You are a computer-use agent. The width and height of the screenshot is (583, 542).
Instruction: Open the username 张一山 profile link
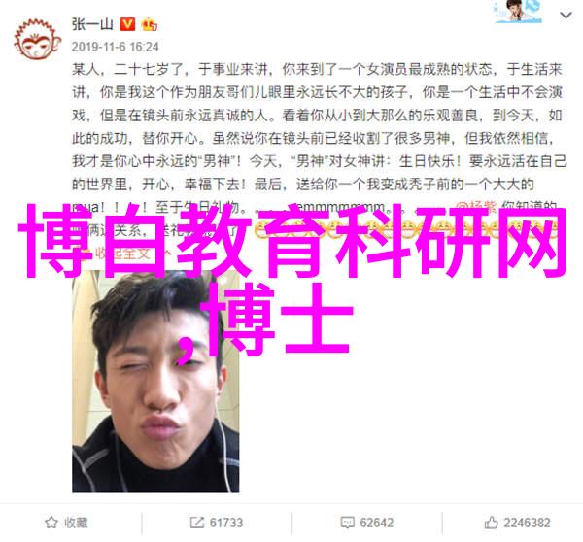[92, 24]
